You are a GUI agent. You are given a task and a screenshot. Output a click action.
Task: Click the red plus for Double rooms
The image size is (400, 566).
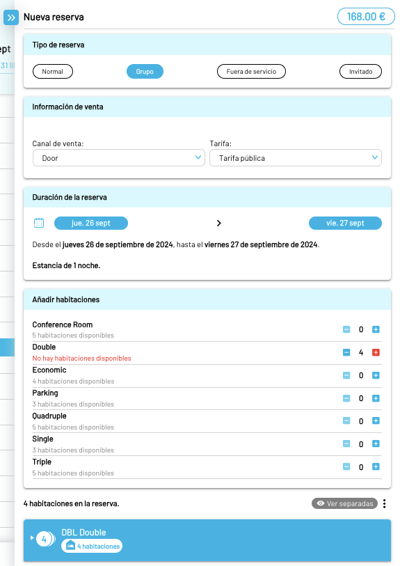(x=376, y=352)
